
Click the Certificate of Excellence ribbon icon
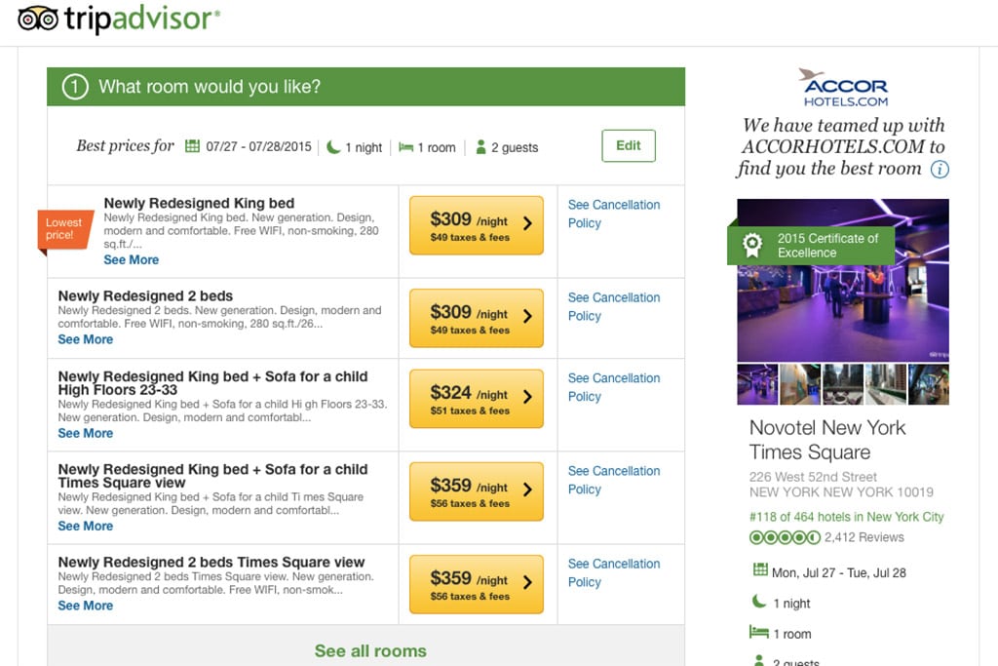coord(752,245)
